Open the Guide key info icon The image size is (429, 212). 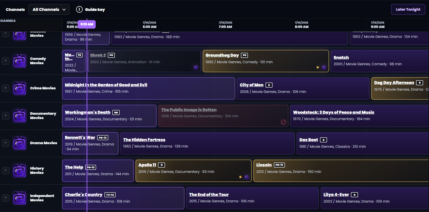click(79, 9)
